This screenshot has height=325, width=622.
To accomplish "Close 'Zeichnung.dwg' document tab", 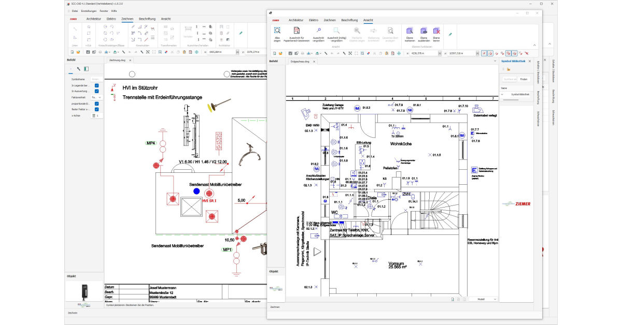I will coord(130,60).
